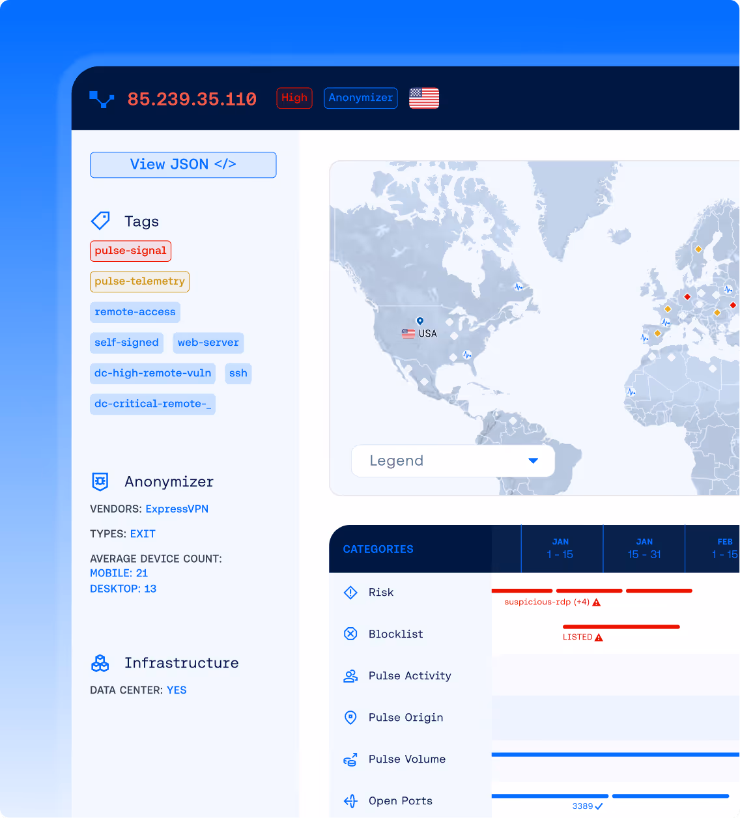Click the View JSON button

(x=183, y=165)
